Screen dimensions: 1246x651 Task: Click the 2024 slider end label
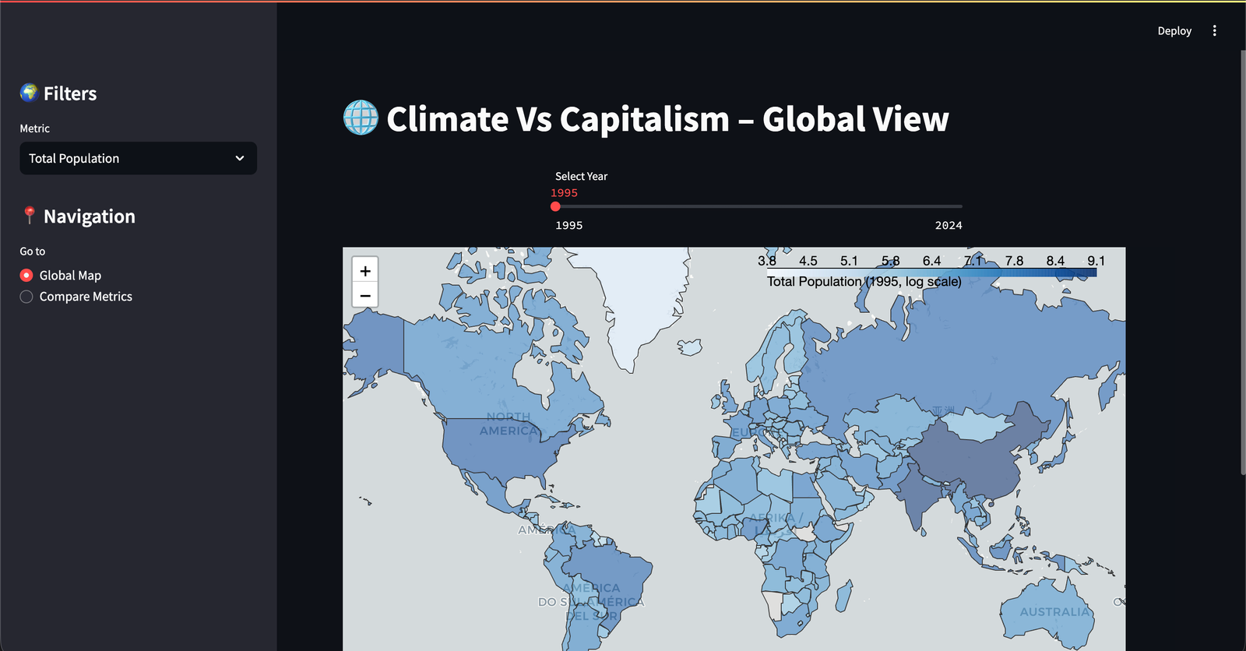(x=949, y=225)
